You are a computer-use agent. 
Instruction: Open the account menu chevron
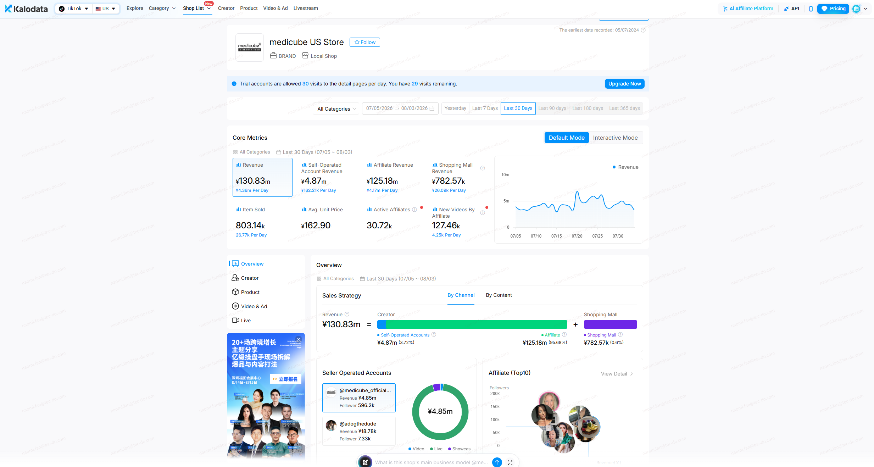866,9
